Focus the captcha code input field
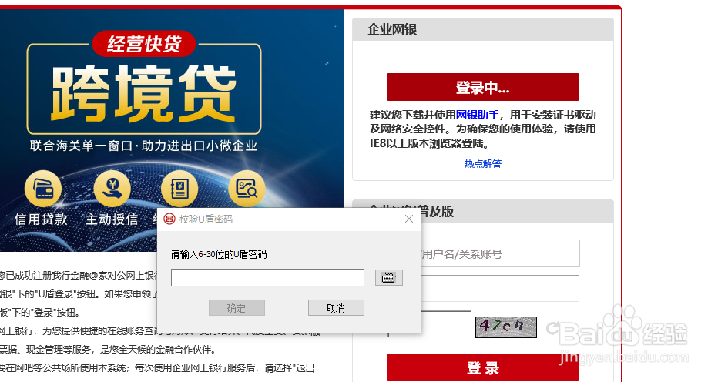 [x=446, y=324]
